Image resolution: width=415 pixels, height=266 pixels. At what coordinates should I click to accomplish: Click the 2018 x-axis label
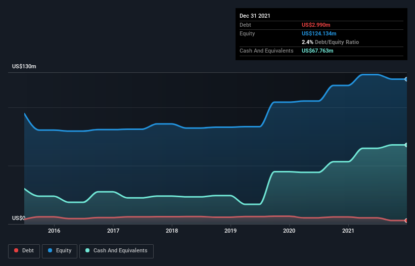pyautogui.click(x=172, y=231)
